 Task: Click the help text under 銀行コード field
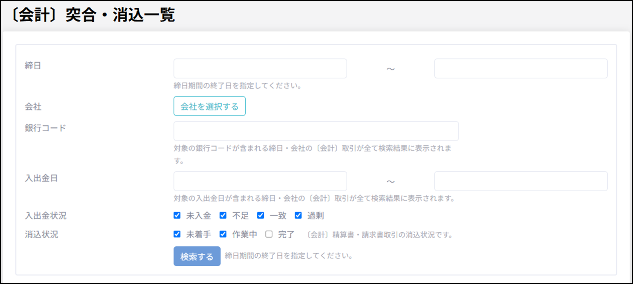[x=312, y=149]
